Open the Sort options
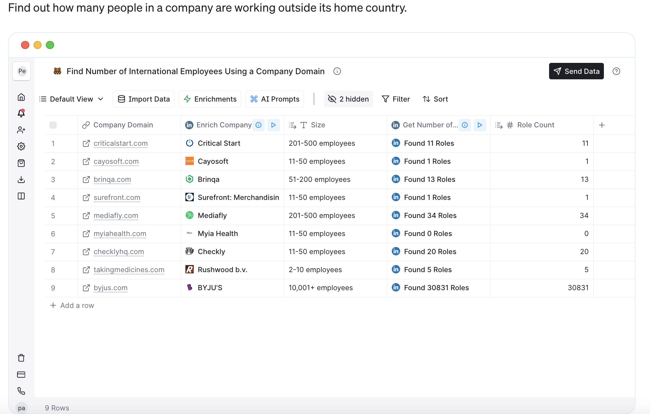This screenshot has width=650, height=414. tap(436, 99)
